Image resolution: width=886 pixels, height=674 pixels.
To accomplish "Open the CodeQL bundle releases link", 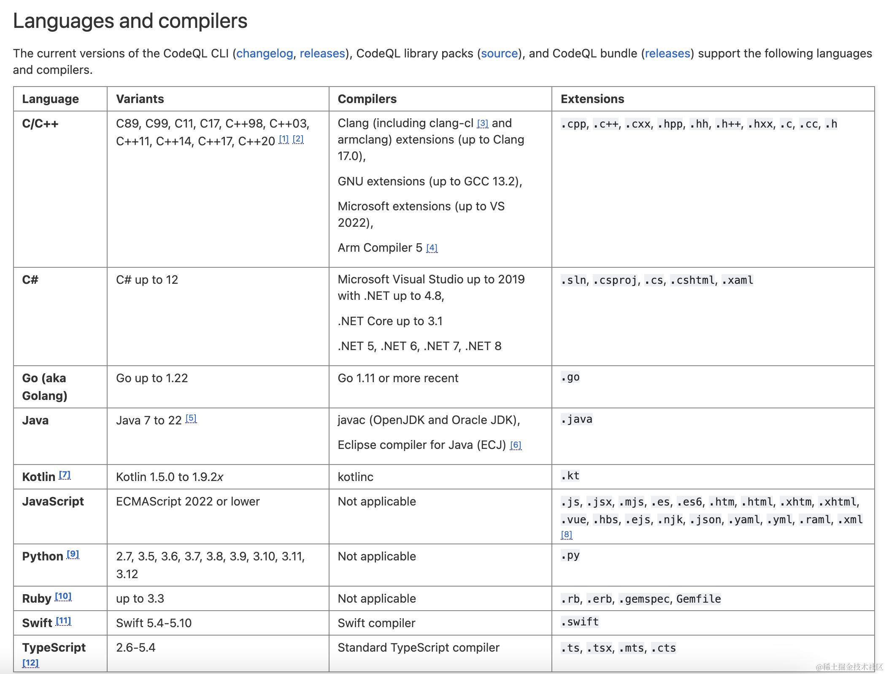I will pos(667,53).
